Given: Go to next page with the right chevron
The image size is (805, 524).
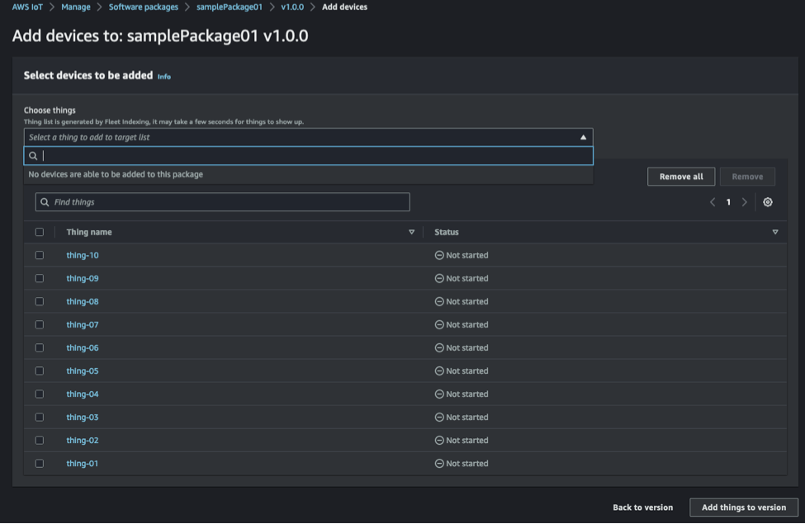Looking at the screenshot, I should click(x=744, y=201).
